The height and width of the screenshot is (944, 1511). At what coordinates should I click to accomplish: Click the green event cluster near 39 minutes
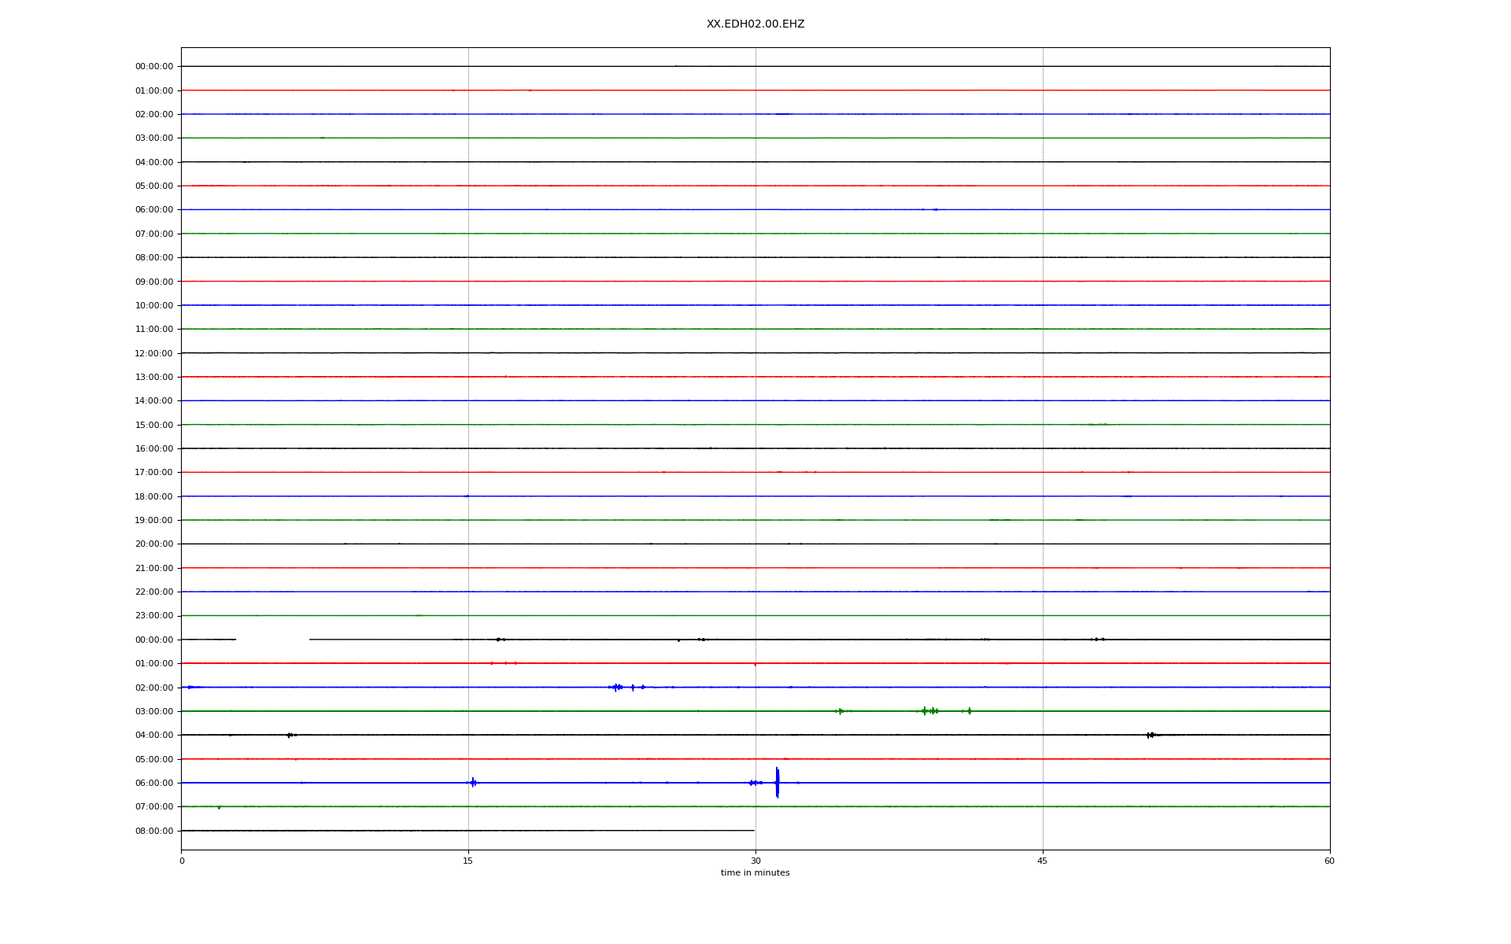(929, 710)
